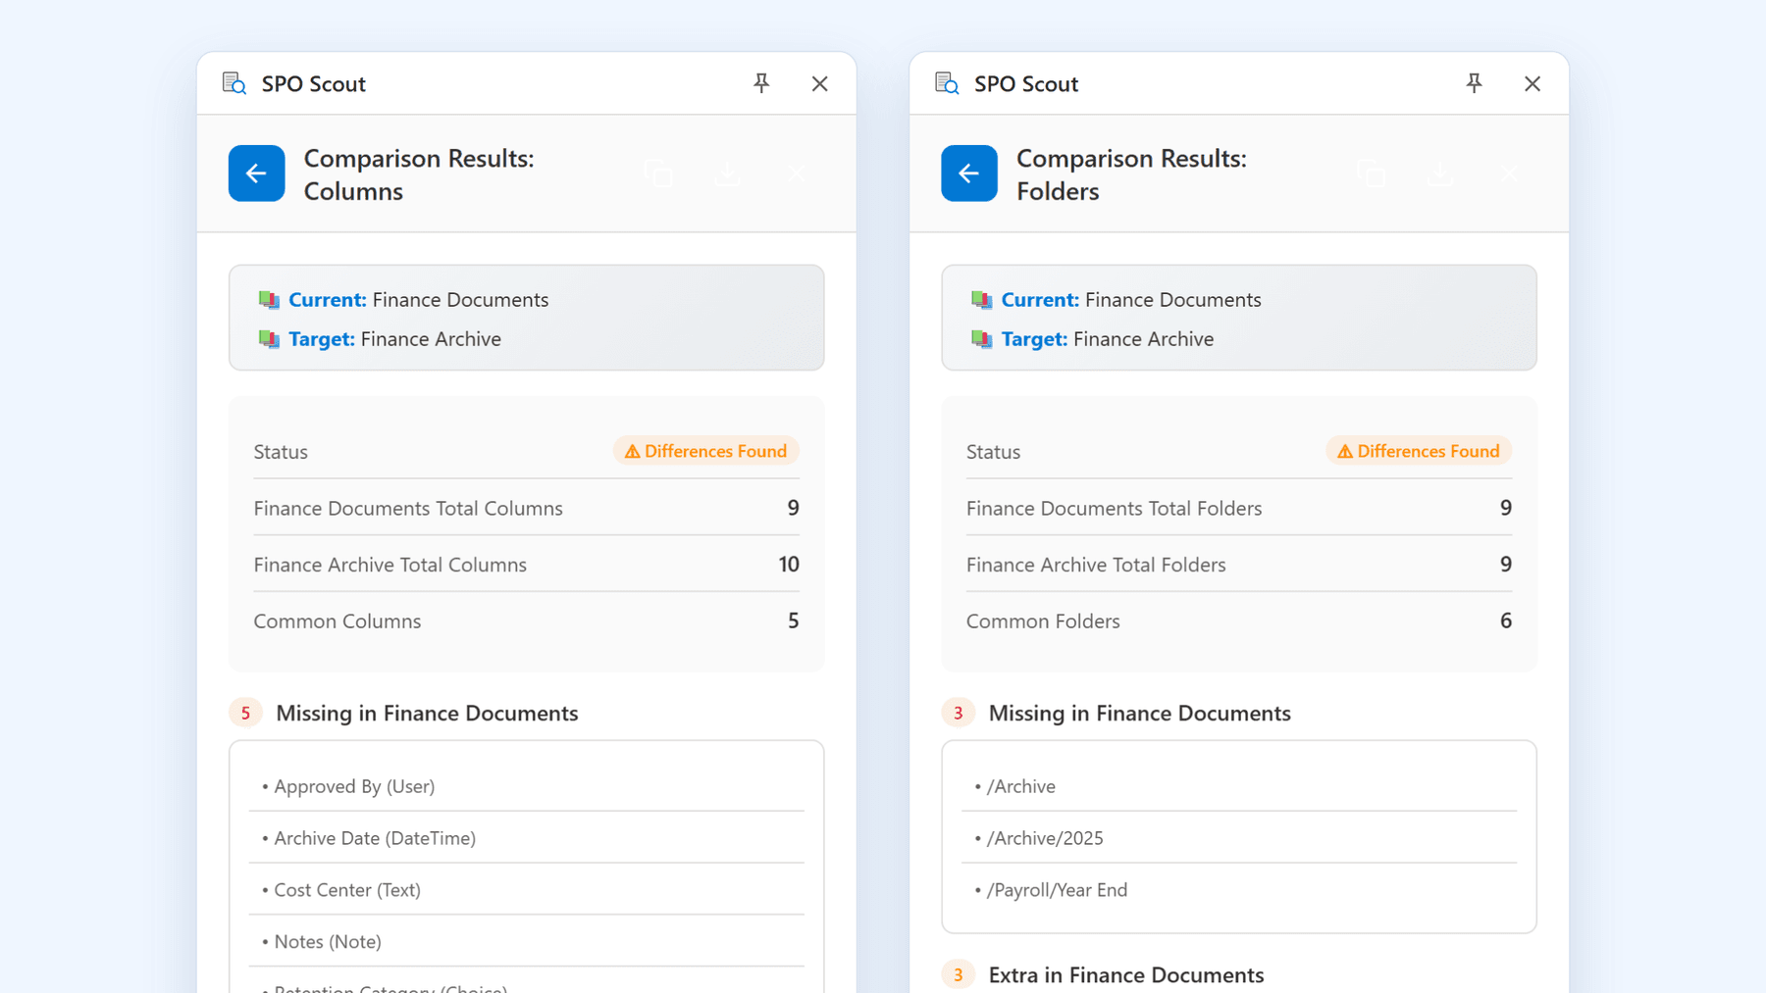Select the "Archive Date (DateTime)" missing column
Screen dimensions: 1766x993
(527, 838)
